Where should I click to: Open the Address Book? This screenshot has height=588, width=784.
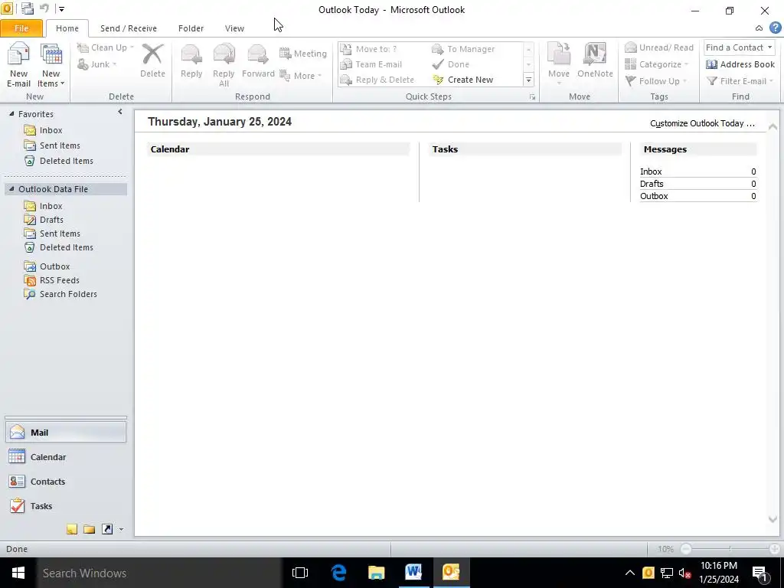(740, 64)
